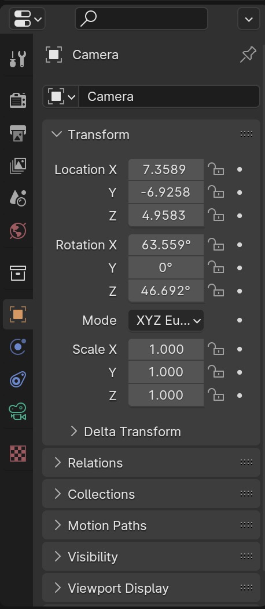This screenshot has width=265, height=609.
Task: Open the Render properties tab
Action: pos(17,100)
